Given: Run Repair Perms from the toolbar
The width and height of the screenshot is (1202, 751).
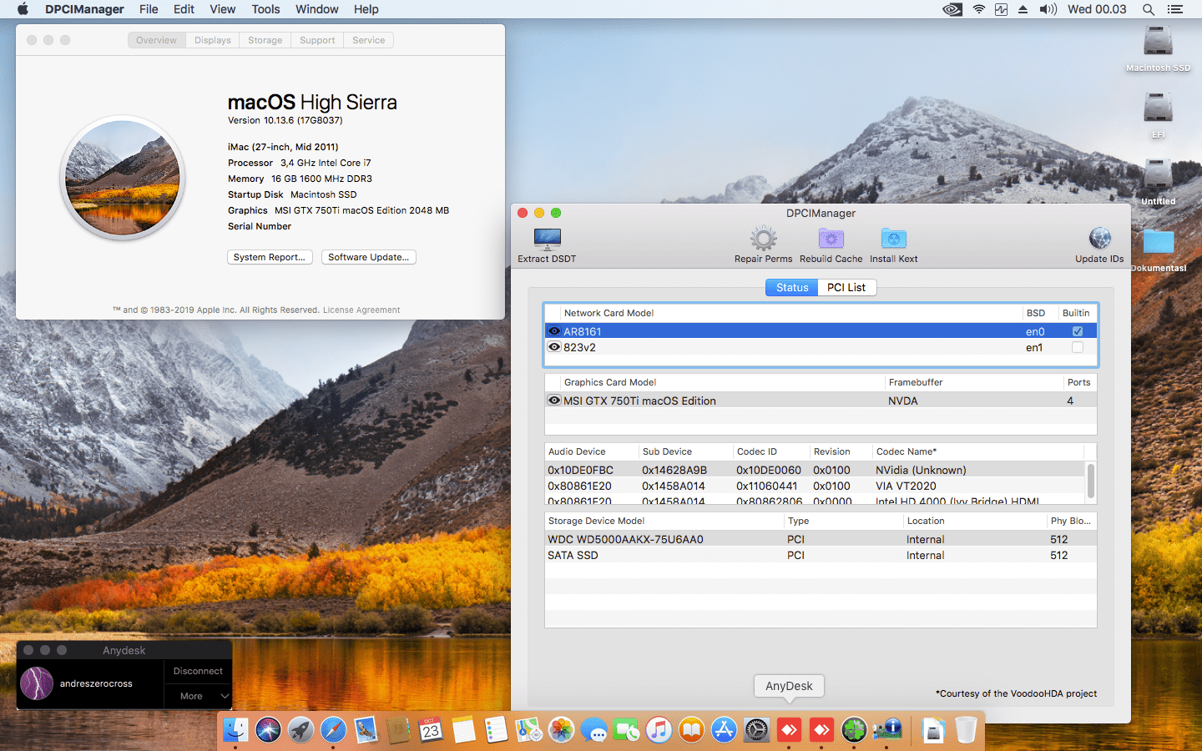Looking at the screenshot, I should point(762,244).
